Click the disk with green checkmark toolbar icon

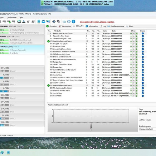(x=9, y=22)
